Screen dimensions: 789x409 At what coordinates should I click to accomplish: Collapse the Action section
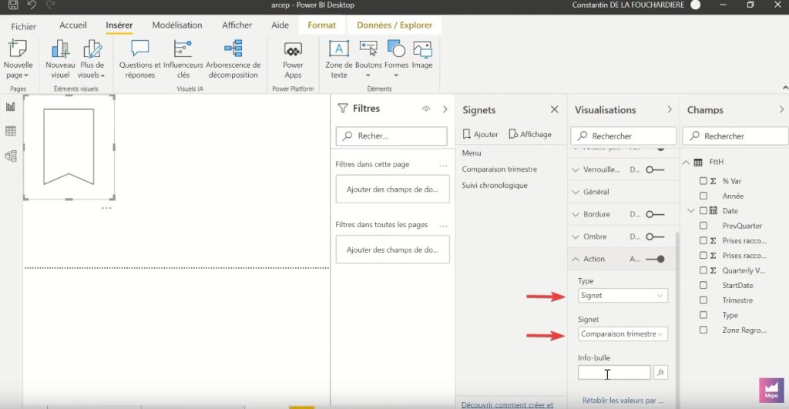576,259
